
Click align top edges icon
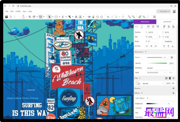click(164, 26)
